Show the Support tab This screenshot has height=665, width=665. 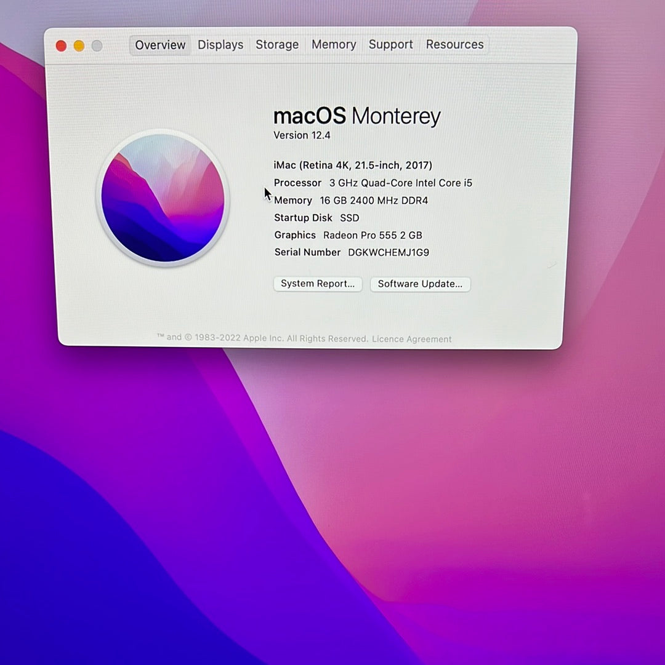coord(390,45)
